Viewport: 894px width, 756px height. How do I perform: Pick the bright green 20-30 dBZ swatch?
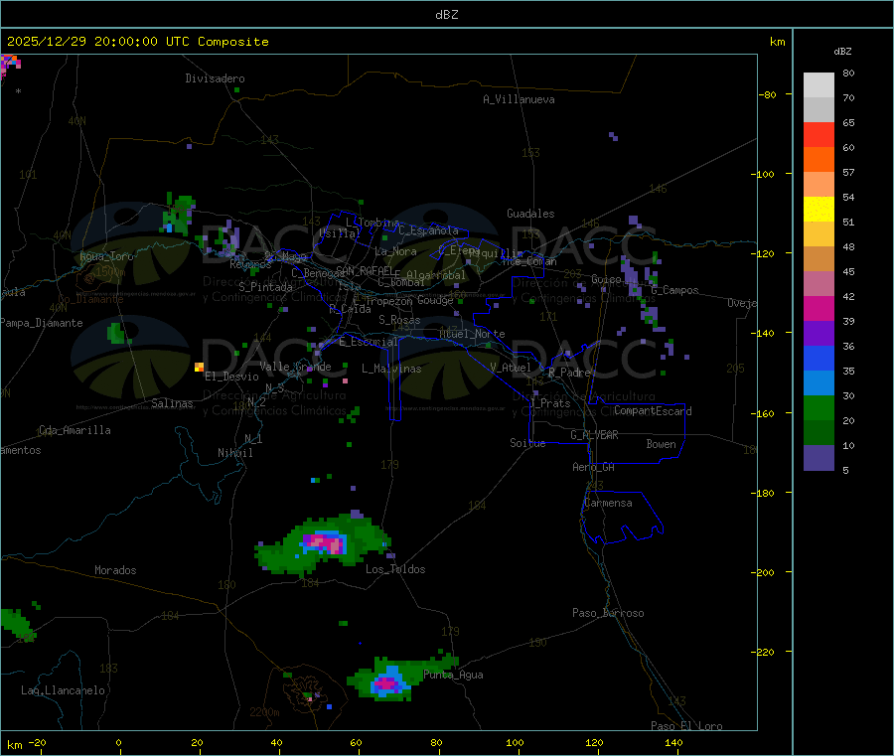(x=819, y=407)
